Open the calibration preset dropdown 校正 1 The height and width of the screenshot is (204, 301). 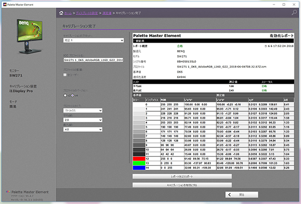[93, 41]
